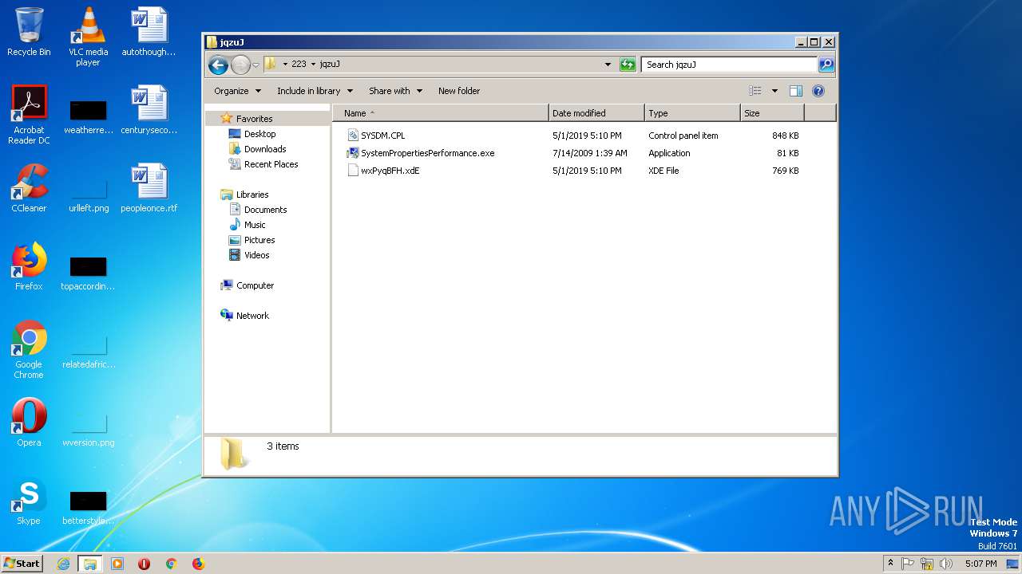Click the Change your view icon
This screenshot has height=574, width=1022.
click(755, 91)
